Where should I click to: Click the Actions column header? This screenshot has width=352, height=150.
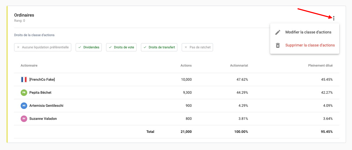coord(186,65)
